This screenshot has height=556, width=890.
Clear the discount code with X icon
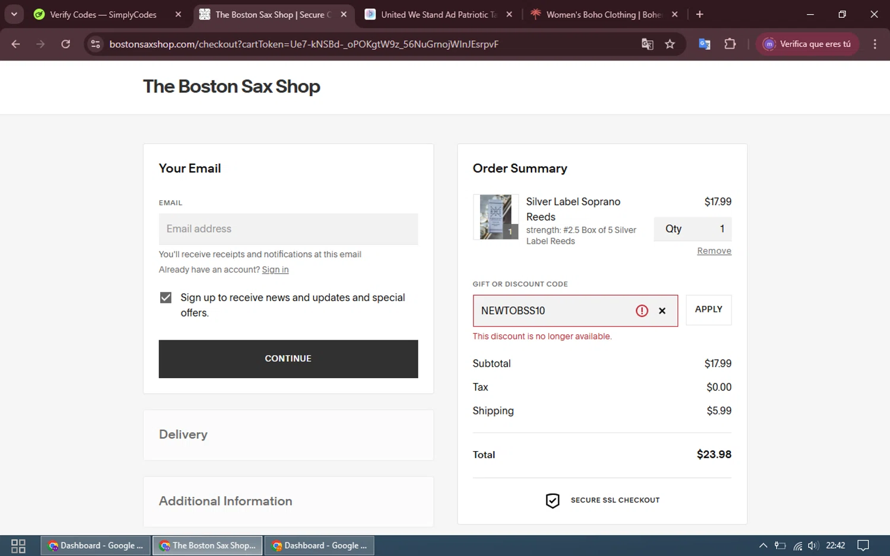point(662,311)
